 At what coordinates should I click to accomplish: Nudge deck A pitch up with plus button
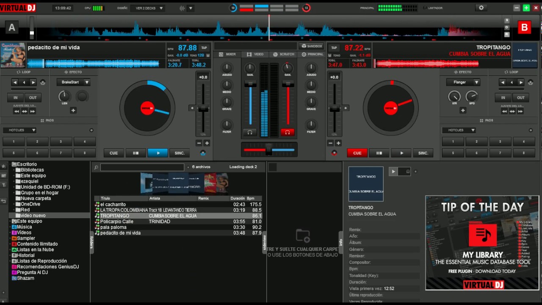[207, 143]
